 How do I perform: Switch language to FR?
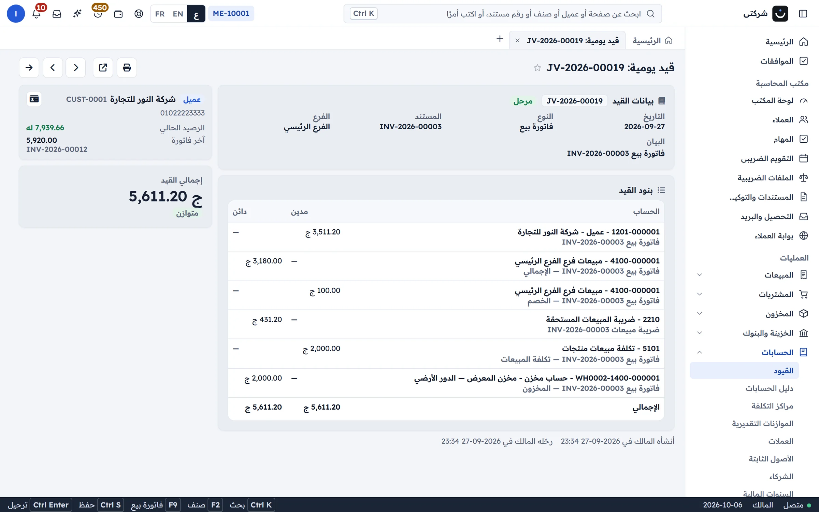click(160, 14)
